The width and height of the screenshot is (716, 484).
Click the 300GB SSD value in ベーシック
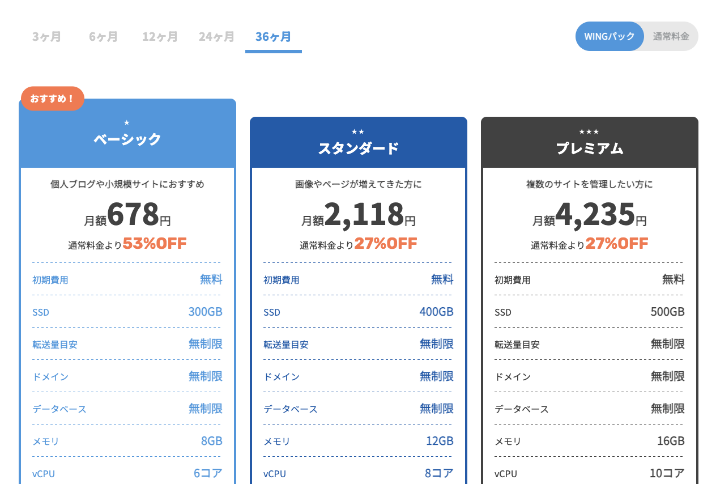point(205,312)
